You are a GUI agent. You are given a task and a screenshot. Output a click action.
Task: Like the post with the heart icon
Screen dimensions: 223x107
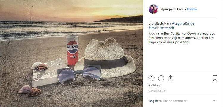(151, 78)
